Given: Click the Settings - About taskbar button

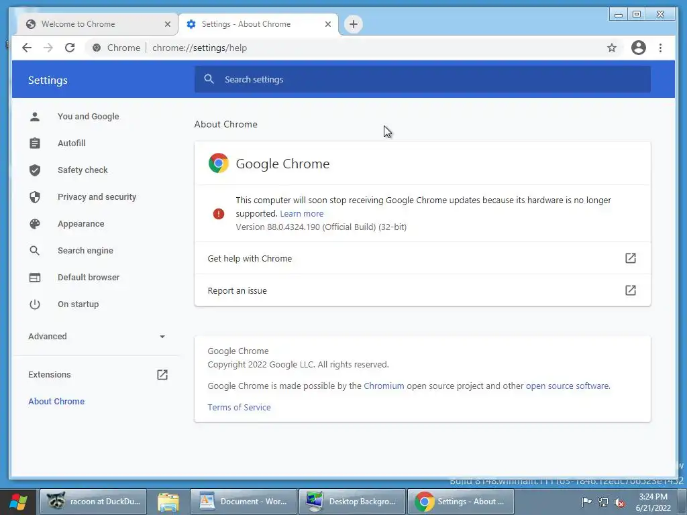Looking at the screenshot, I should point(460,502).
